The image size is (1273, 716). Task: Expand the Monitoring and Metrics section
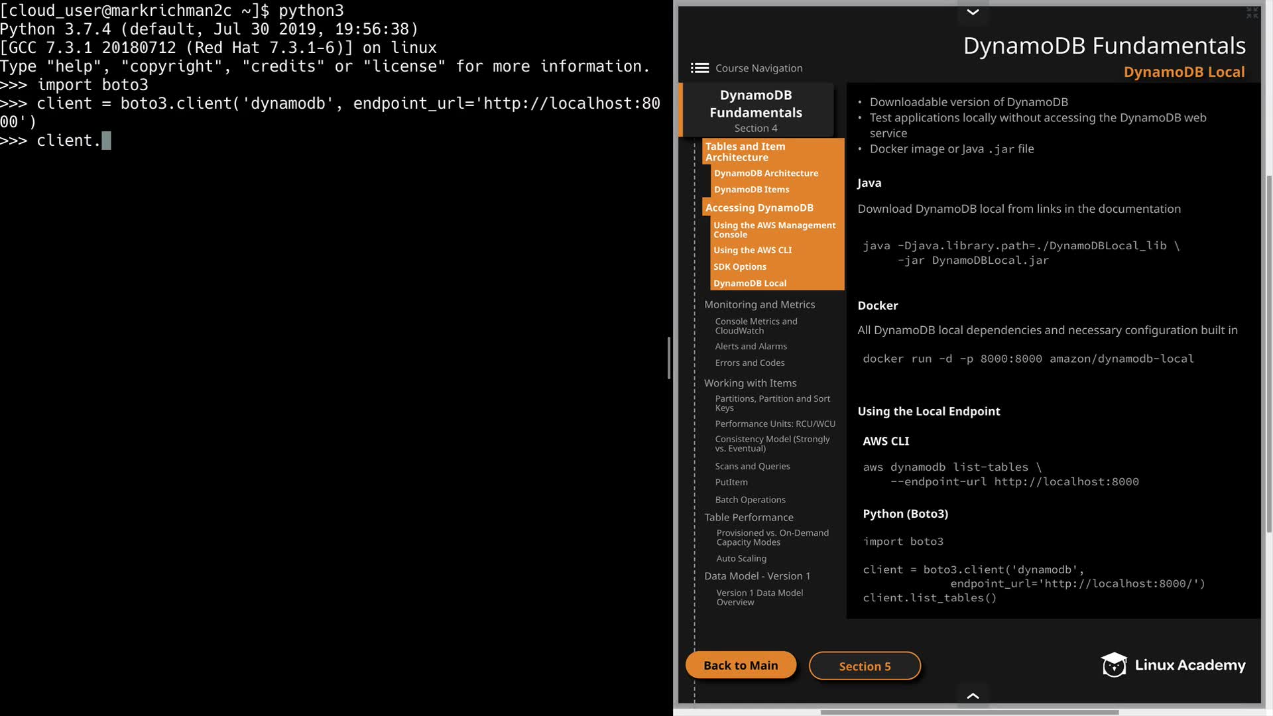tap(759, 304)
